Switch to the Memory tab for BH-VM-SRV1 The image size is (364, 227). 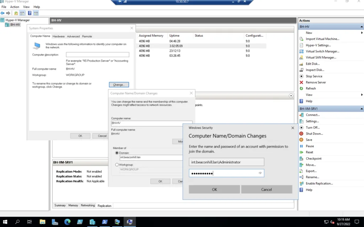tap(73, 205)
